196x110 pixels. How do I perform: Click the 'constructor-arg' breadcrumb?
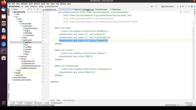pyautogui.click(x=69, y=100)
